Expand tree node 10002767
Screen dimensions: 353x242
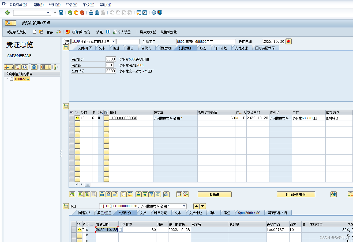coord(7,79)
